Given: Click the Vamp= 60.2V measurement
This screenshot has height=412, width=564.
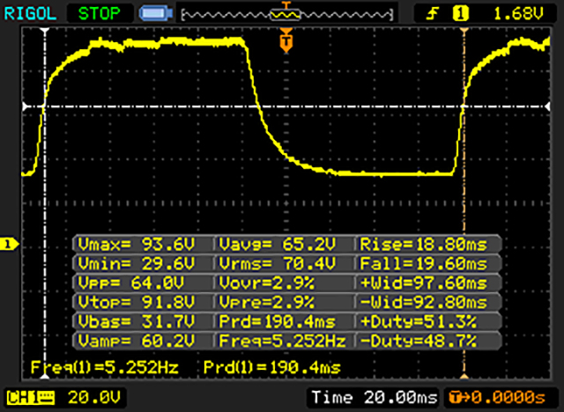Looking at the screenshot, I should pos(137,341).
